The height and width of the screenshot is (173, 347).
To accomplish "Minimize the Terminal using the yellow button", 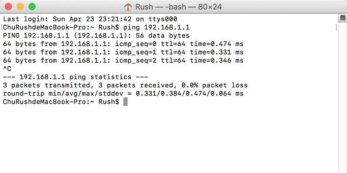I will pos(20,6).
